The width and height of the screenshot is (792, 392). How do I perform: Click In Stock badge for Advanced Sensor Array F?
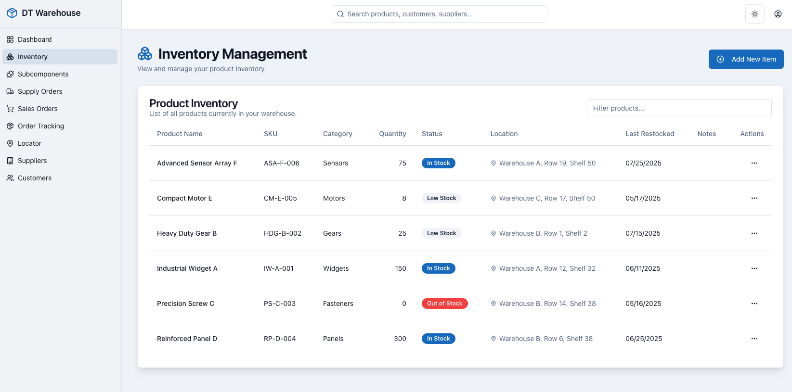(x=439, y=163)
